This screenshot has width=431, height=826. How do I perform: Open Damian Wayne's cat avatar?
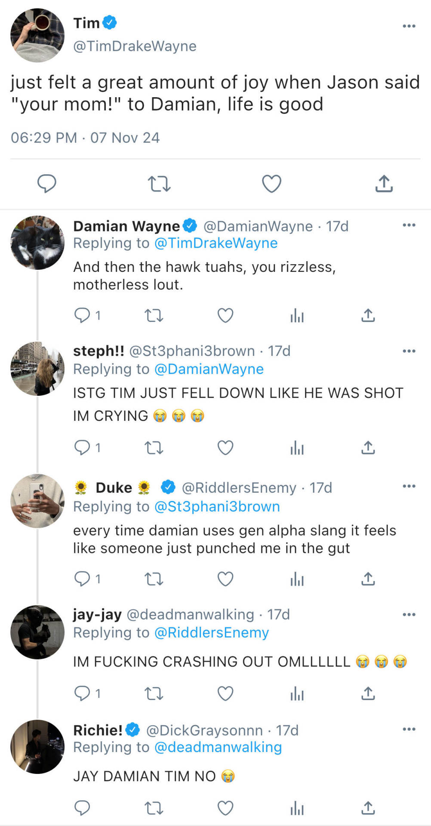pyautogui.click(x=37, y=243)
